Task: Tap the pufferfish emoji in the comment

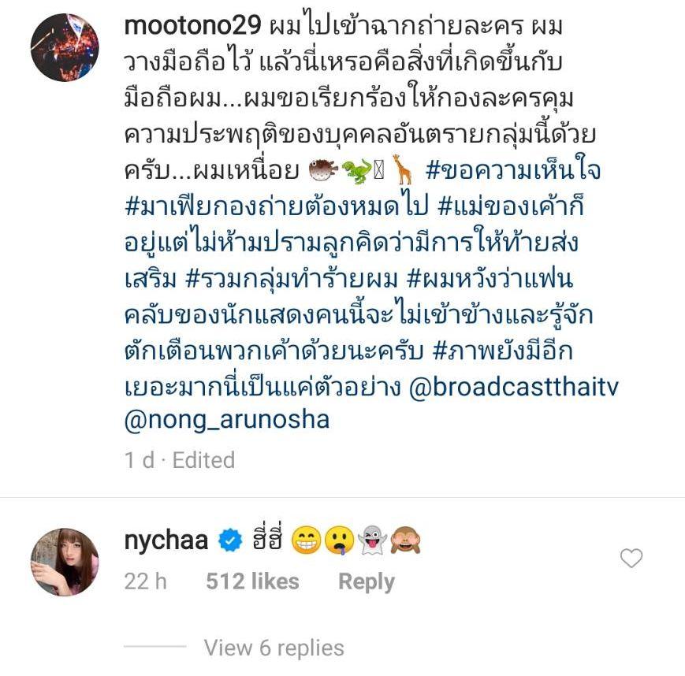Action: pos(323,170)
